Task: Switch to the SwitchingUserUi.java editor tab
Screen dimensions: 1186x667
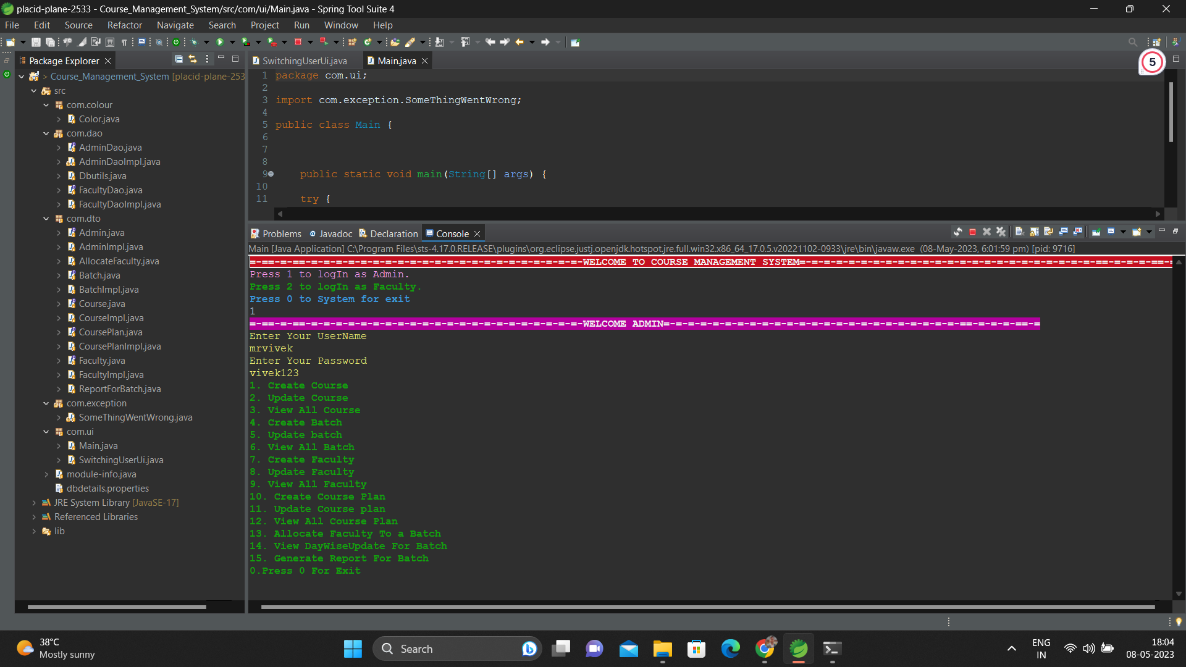Action: [305, 61]
